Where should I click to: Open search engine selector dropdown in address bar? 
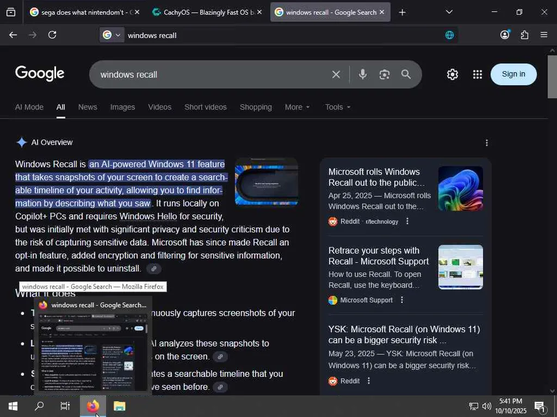(x=112, y=35)
